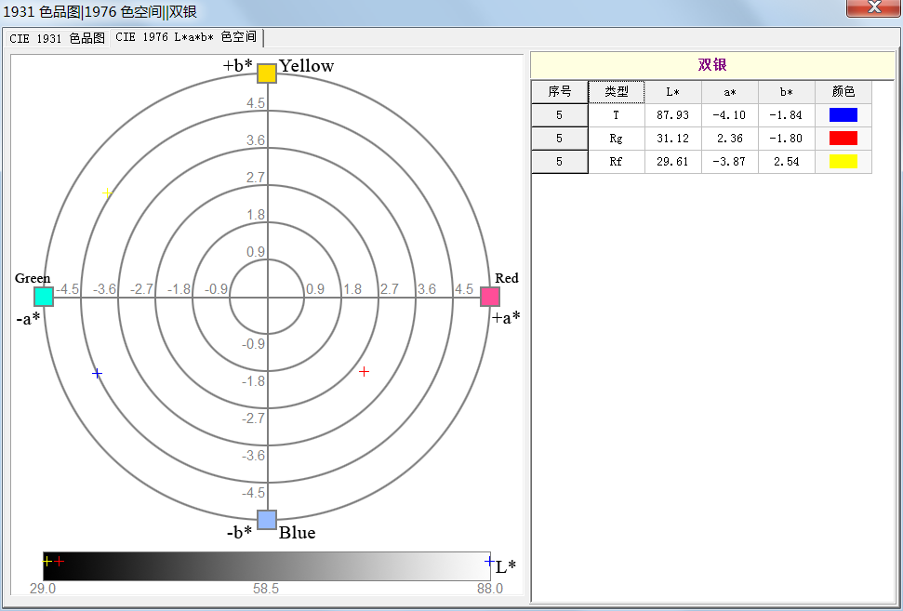Click the red cross marker on the chart

click(x=364, y=372)
